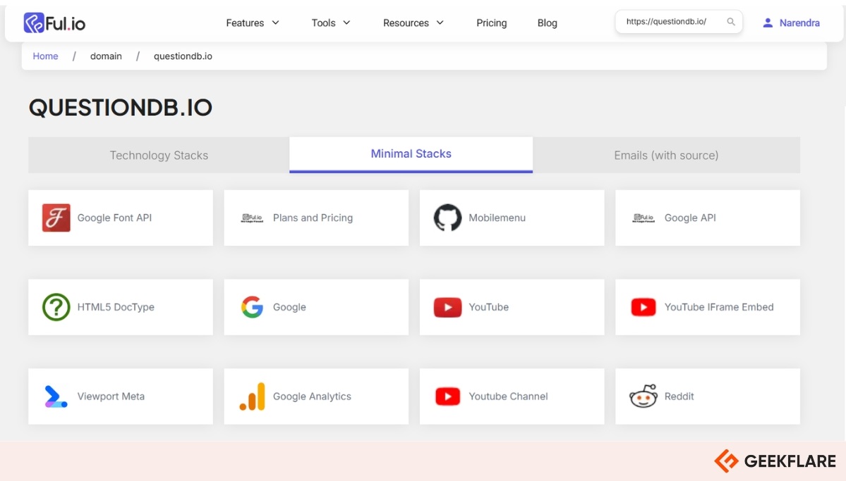Image resolution: width=846 pixels, height=481 pixels.
Task: Click the Plans and Pricing label
Action: click(313, 218)
